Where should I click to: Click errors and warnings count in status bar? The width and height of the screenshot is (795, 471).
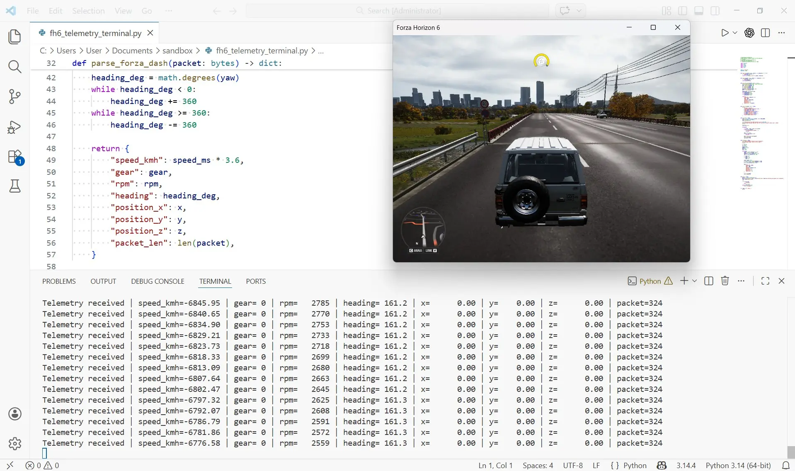pos(42,465)
